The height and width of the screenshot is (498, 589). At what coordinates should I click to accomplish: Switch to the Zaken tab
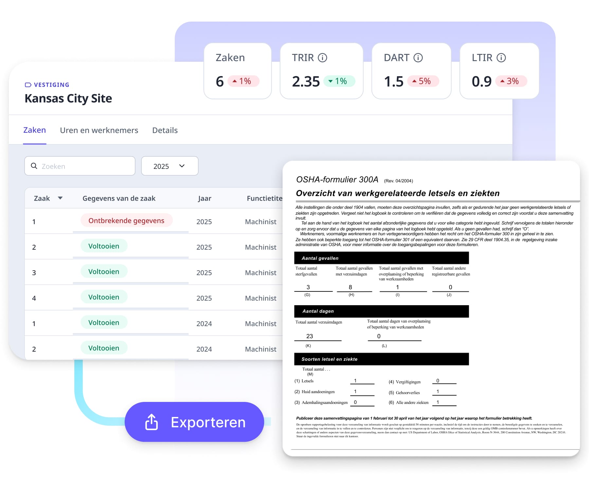[x=34, y=130]
